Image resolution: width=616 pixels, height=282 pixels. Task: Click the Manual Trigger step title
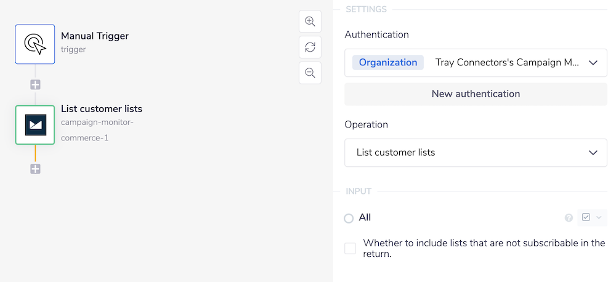[95, 36]
